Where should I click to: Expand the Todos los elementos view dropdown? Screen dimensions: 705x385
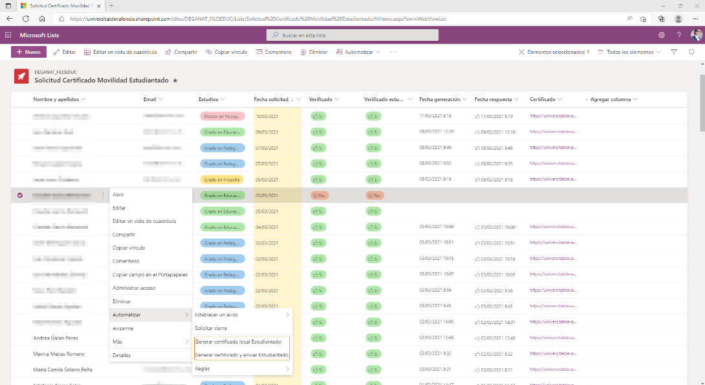coord(629,52)
